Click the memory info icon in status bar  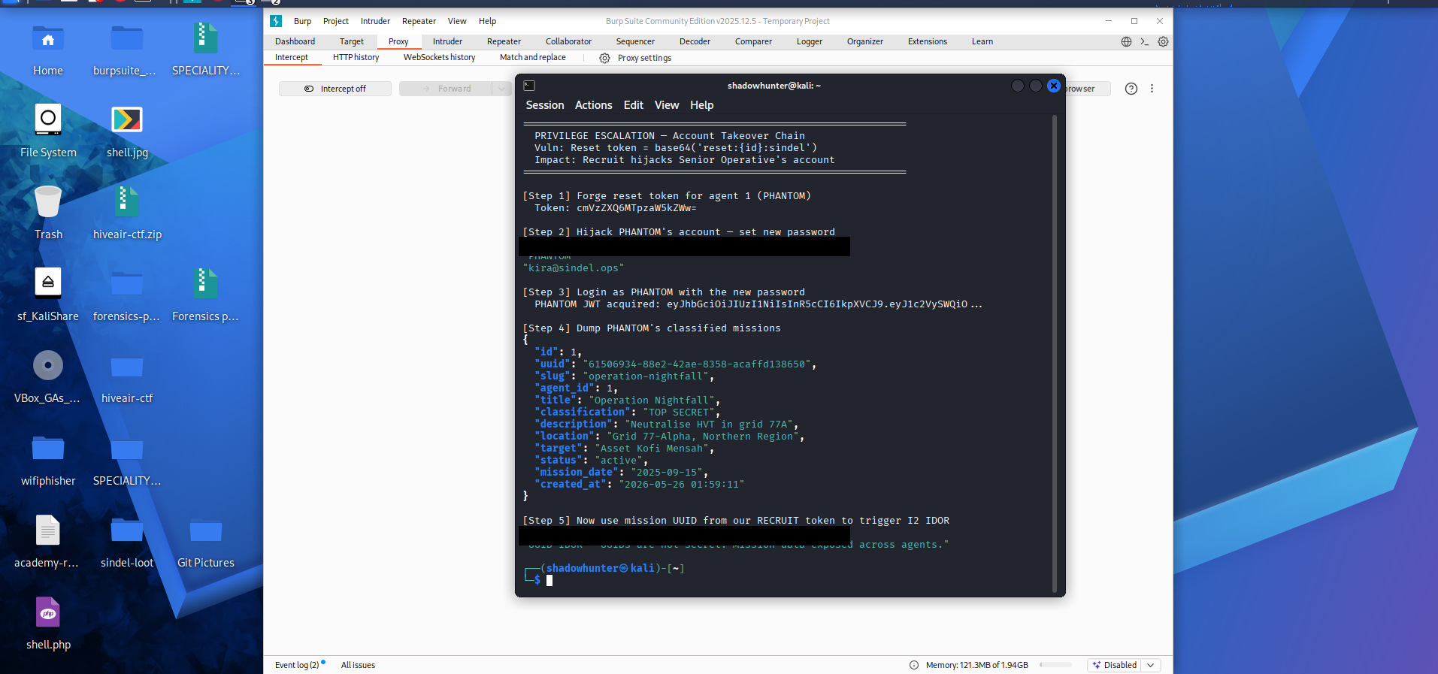(914, 665)
